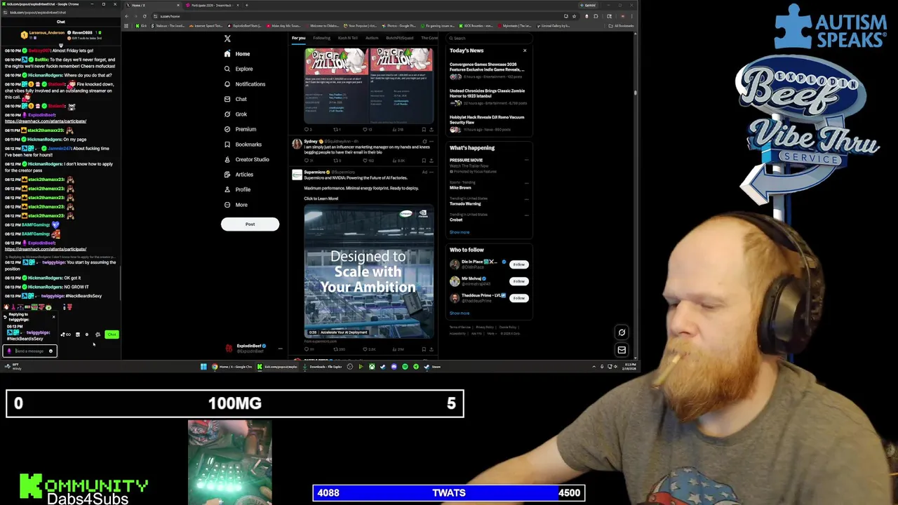898x505 pixels.
Task: Open the floating Grok button
Action: pos(622,332)
